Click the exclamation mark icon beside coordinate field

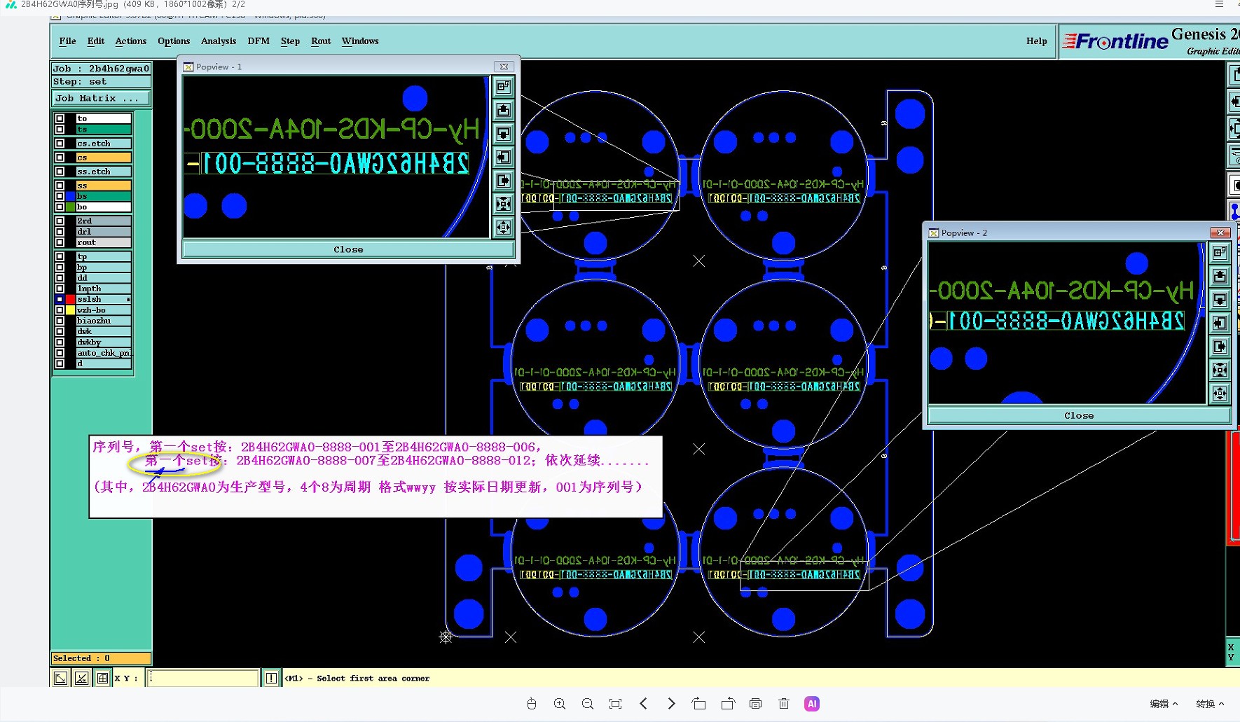(x=271, y=678)
